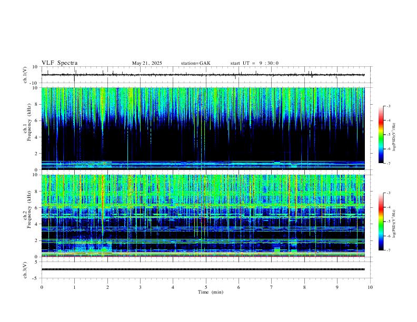Click the "5" tick label on the time axis
This screenshot has height=322, width=417.
click(206, 287)
